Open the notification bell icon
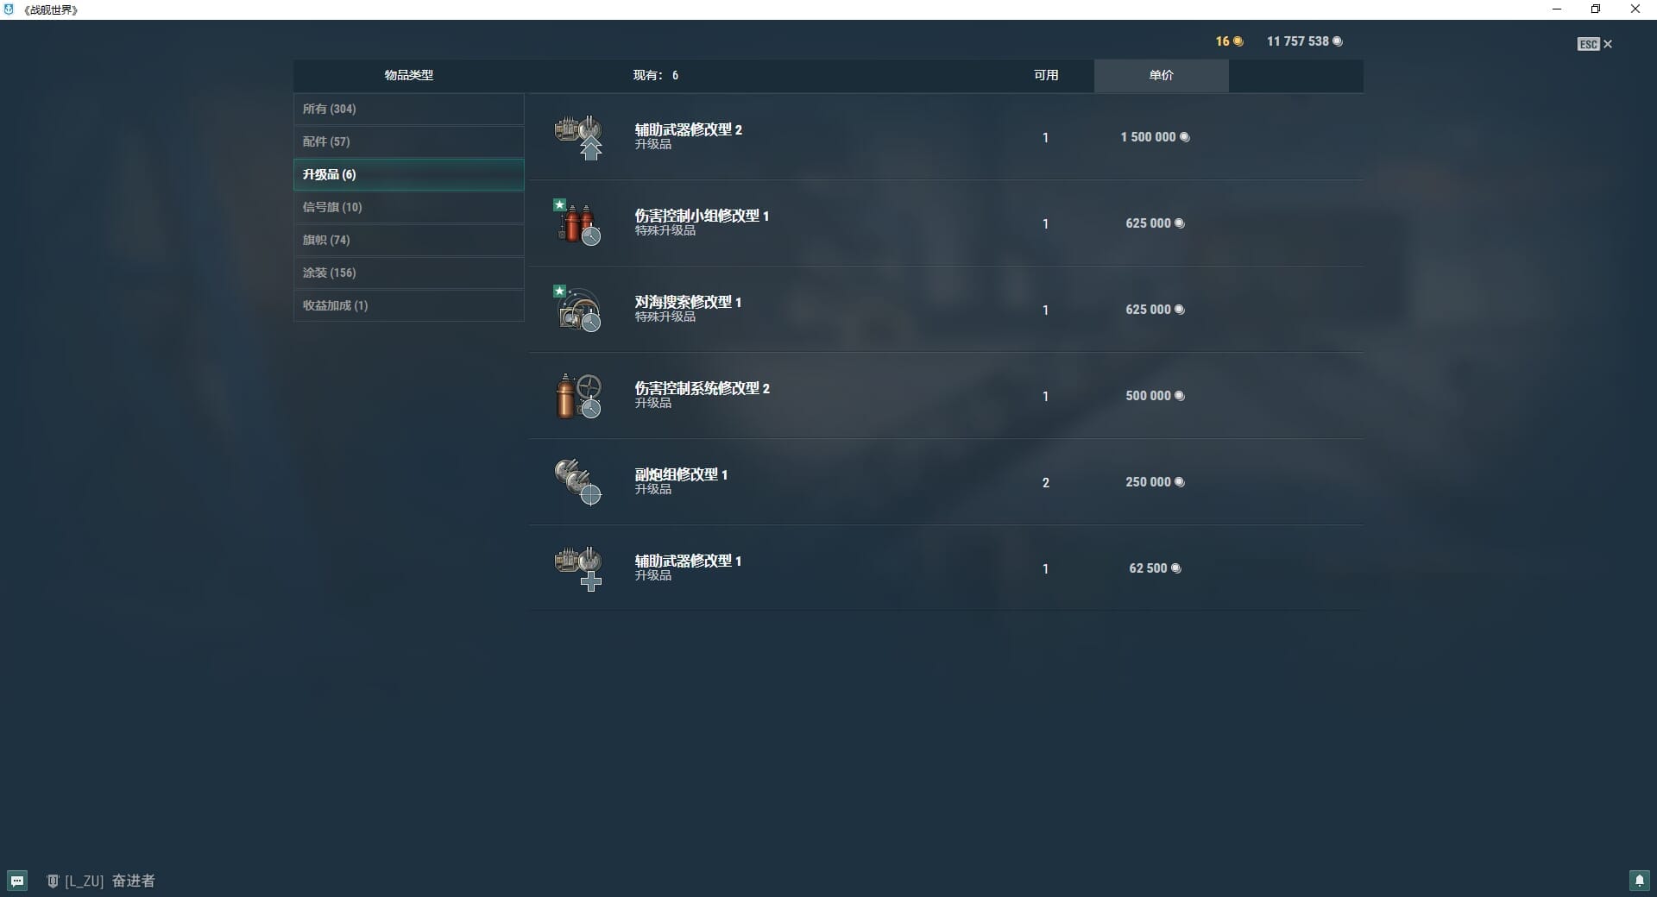1657x897 pixels. pyautogui.click(x=1639, y=881)
